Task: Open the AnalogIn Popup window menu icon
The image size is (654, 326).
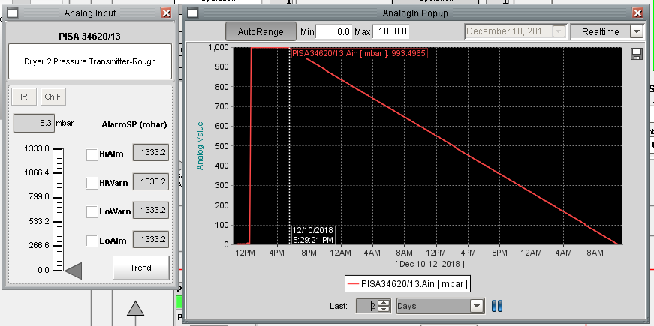Action: pyautogui.click(x=192, y=13)
